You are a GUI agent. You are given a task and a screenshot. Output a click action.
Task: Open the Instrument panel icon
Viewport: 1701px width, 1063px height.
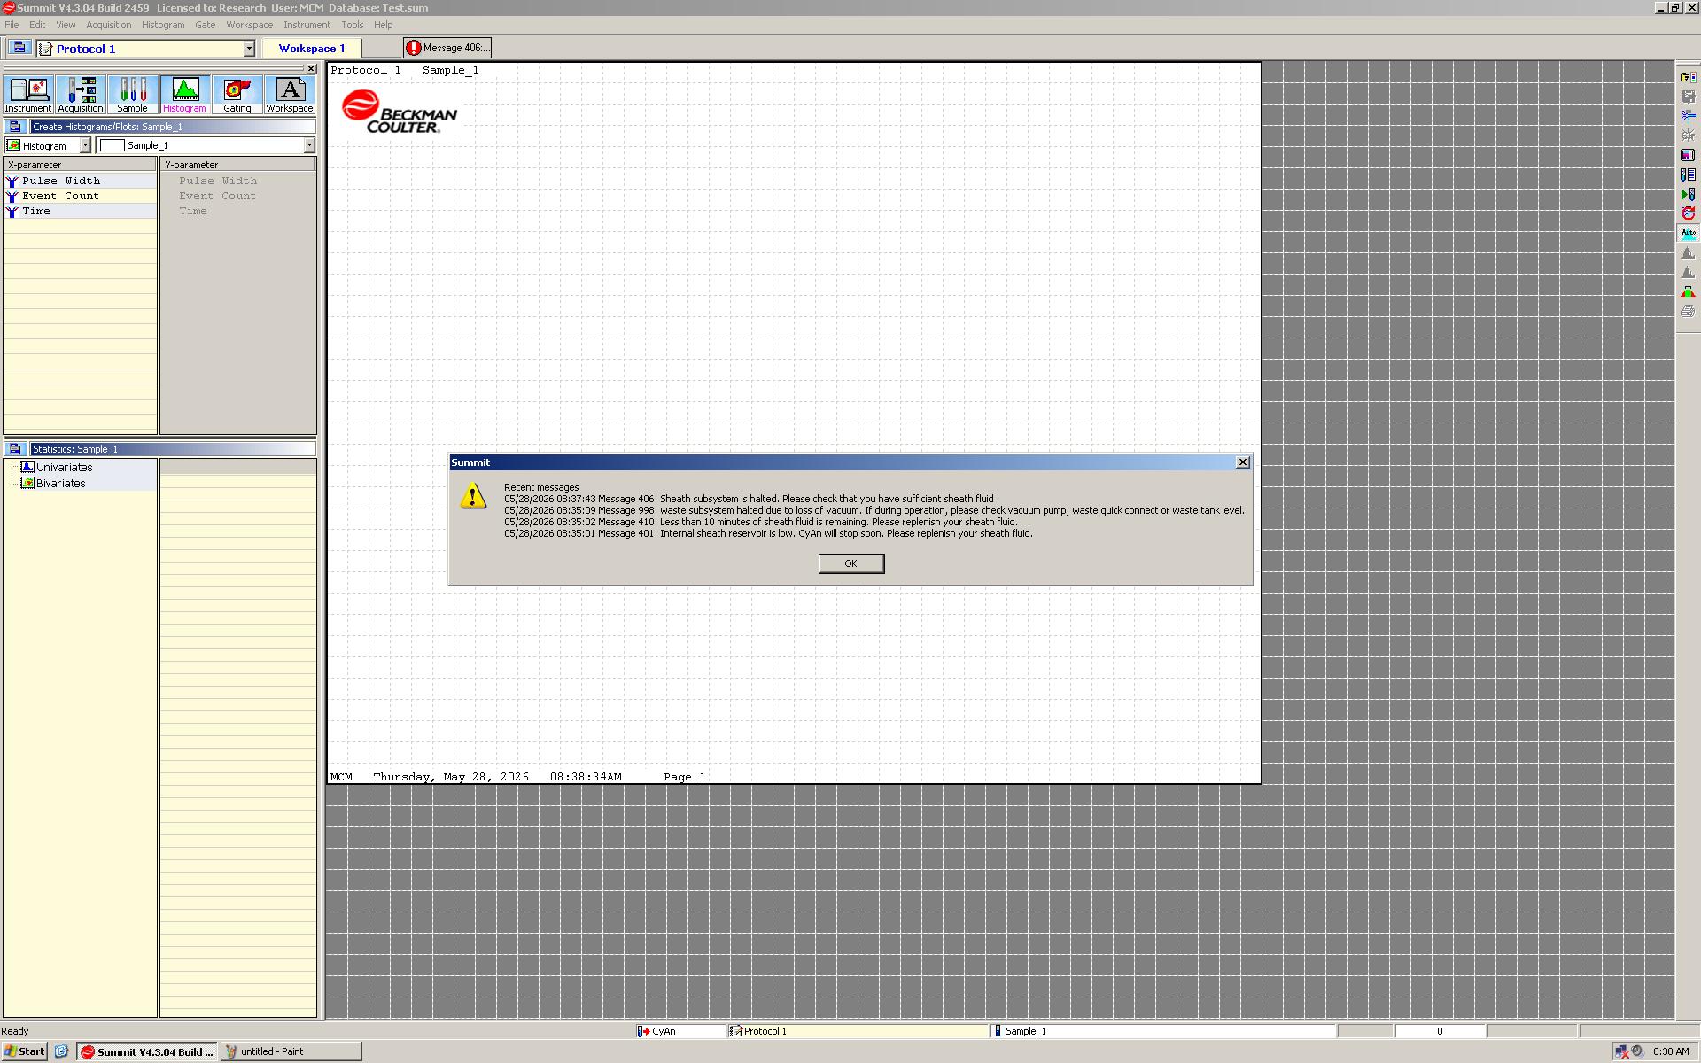28,95
